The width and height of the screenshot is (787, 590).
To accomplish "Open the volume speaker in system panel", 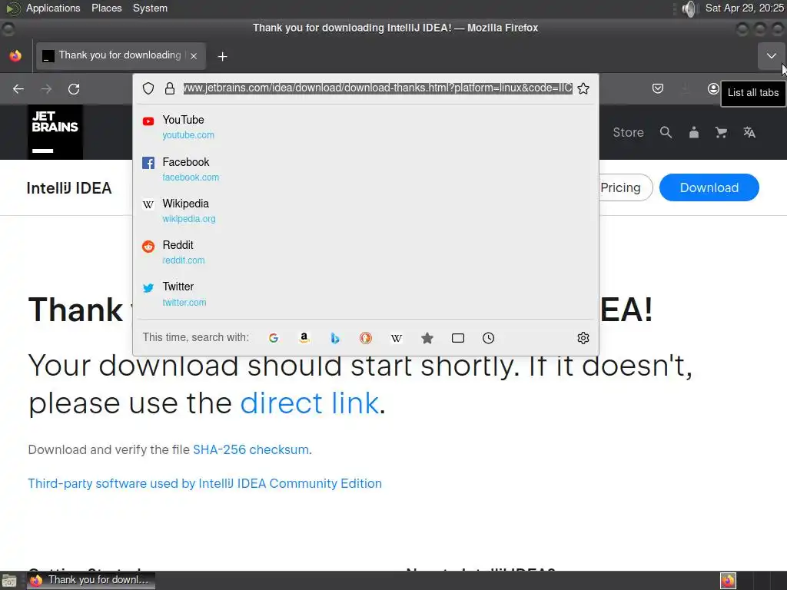I will click(x=690, y=8).
